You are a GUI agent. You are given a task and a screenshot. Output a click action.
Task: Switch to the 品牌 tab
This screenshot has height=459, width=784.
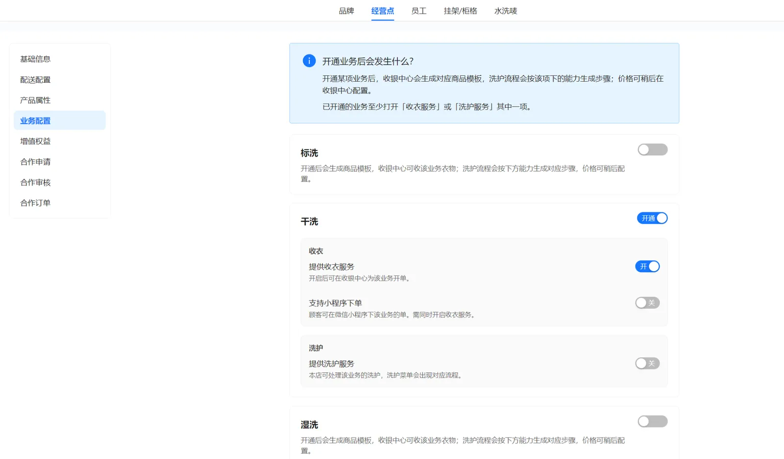(x=346, y=11)
